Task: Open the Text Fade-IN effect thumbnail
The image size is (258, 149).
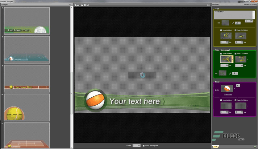Action: [226, 36]
